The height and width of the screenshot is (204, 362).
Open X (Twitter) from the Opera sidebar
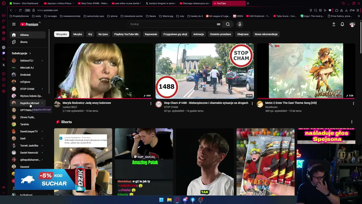4,65
